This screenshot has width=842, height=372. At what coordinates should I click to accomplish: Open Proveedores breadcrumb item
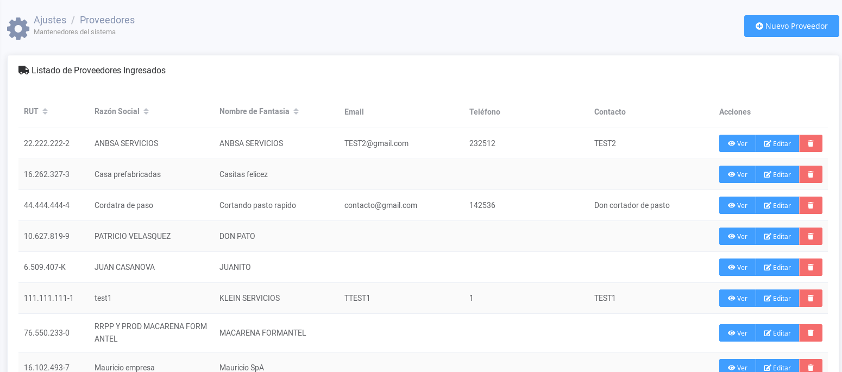(x=107, y=20)
